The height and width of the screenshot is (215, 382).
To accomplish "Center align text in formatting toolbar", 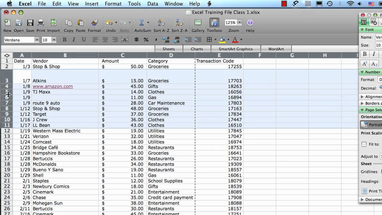I will tap(105, 40).
